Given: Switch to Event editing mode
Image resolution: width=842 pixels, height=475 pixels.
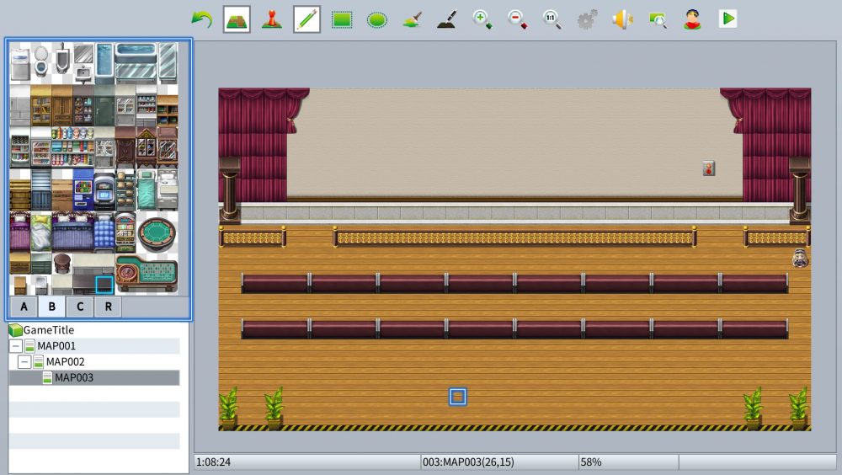Looking at the screenshot, I should (x=271, y=19).
